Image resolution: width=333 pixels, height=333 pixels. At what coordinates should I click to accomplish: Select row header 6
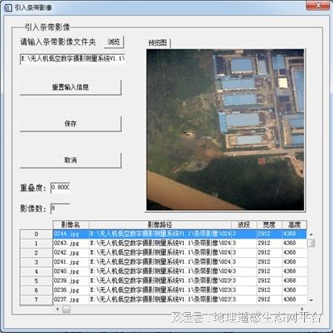36,290
